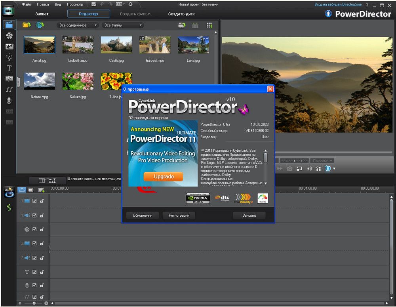The height and width of the screenshot is (307, 396).
Task: Click the preview volume speaker icon
Action: tap(309, 169)
